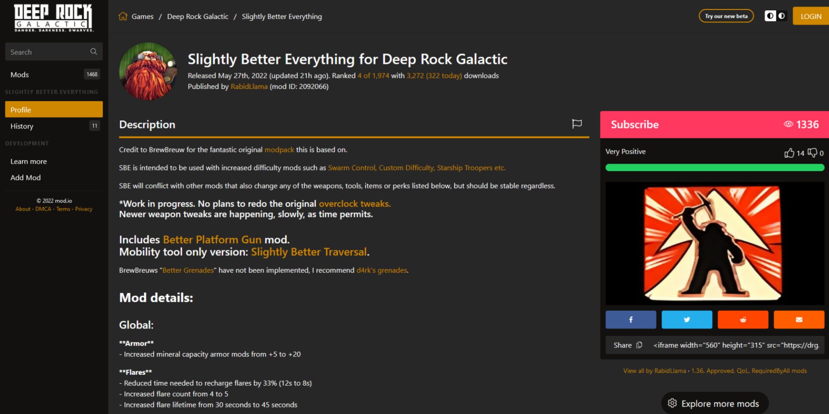Open d4rk's grenades link
The height and width of the screenshot is (414, 829).
[382, 270]
